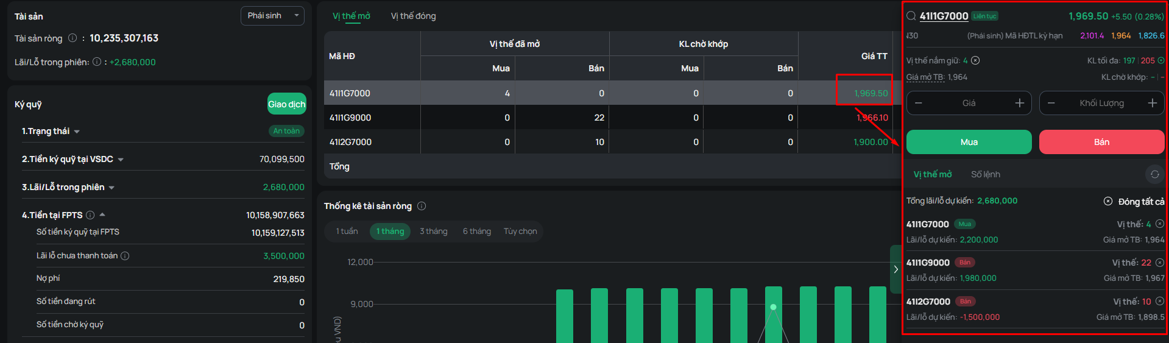
Task: Open the Phái sinh account type dropdown
Action: tap(272, 16)
